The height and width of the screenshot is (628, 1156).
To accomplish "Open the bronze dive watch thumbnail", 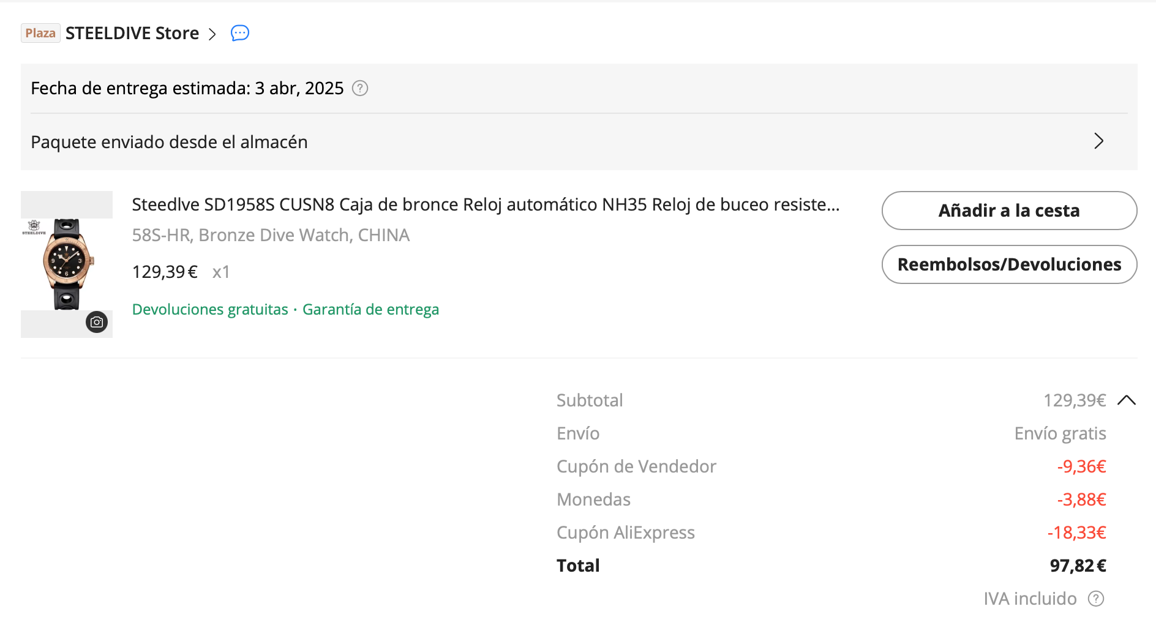I will click(67, 264).
